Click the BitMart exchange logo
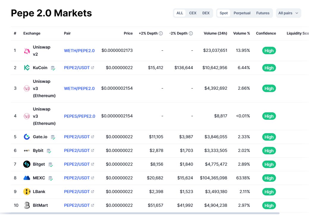Screen dimensions: 309x216 (x=27, y=205)
